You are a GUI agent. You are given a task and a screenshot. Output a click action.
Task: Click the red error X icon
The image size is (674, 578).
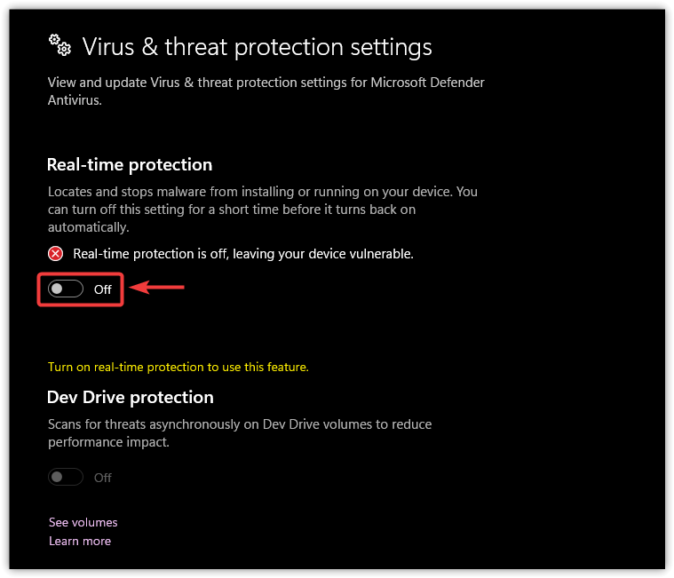[56, 254]
